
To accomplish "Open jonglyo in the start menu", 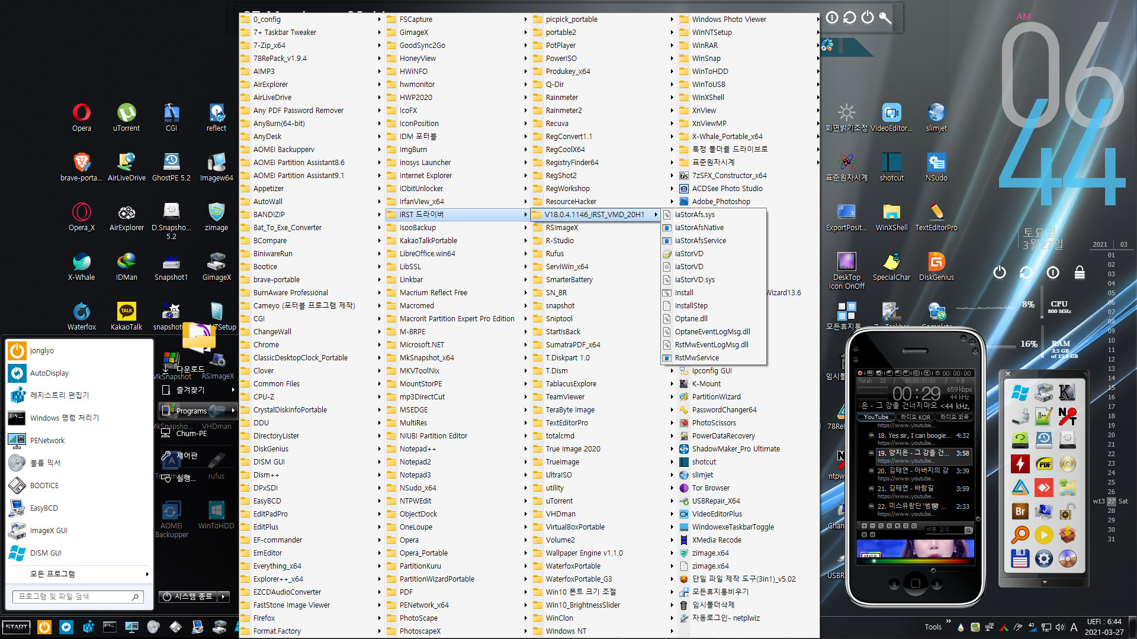I will click(x=80, y=350).
